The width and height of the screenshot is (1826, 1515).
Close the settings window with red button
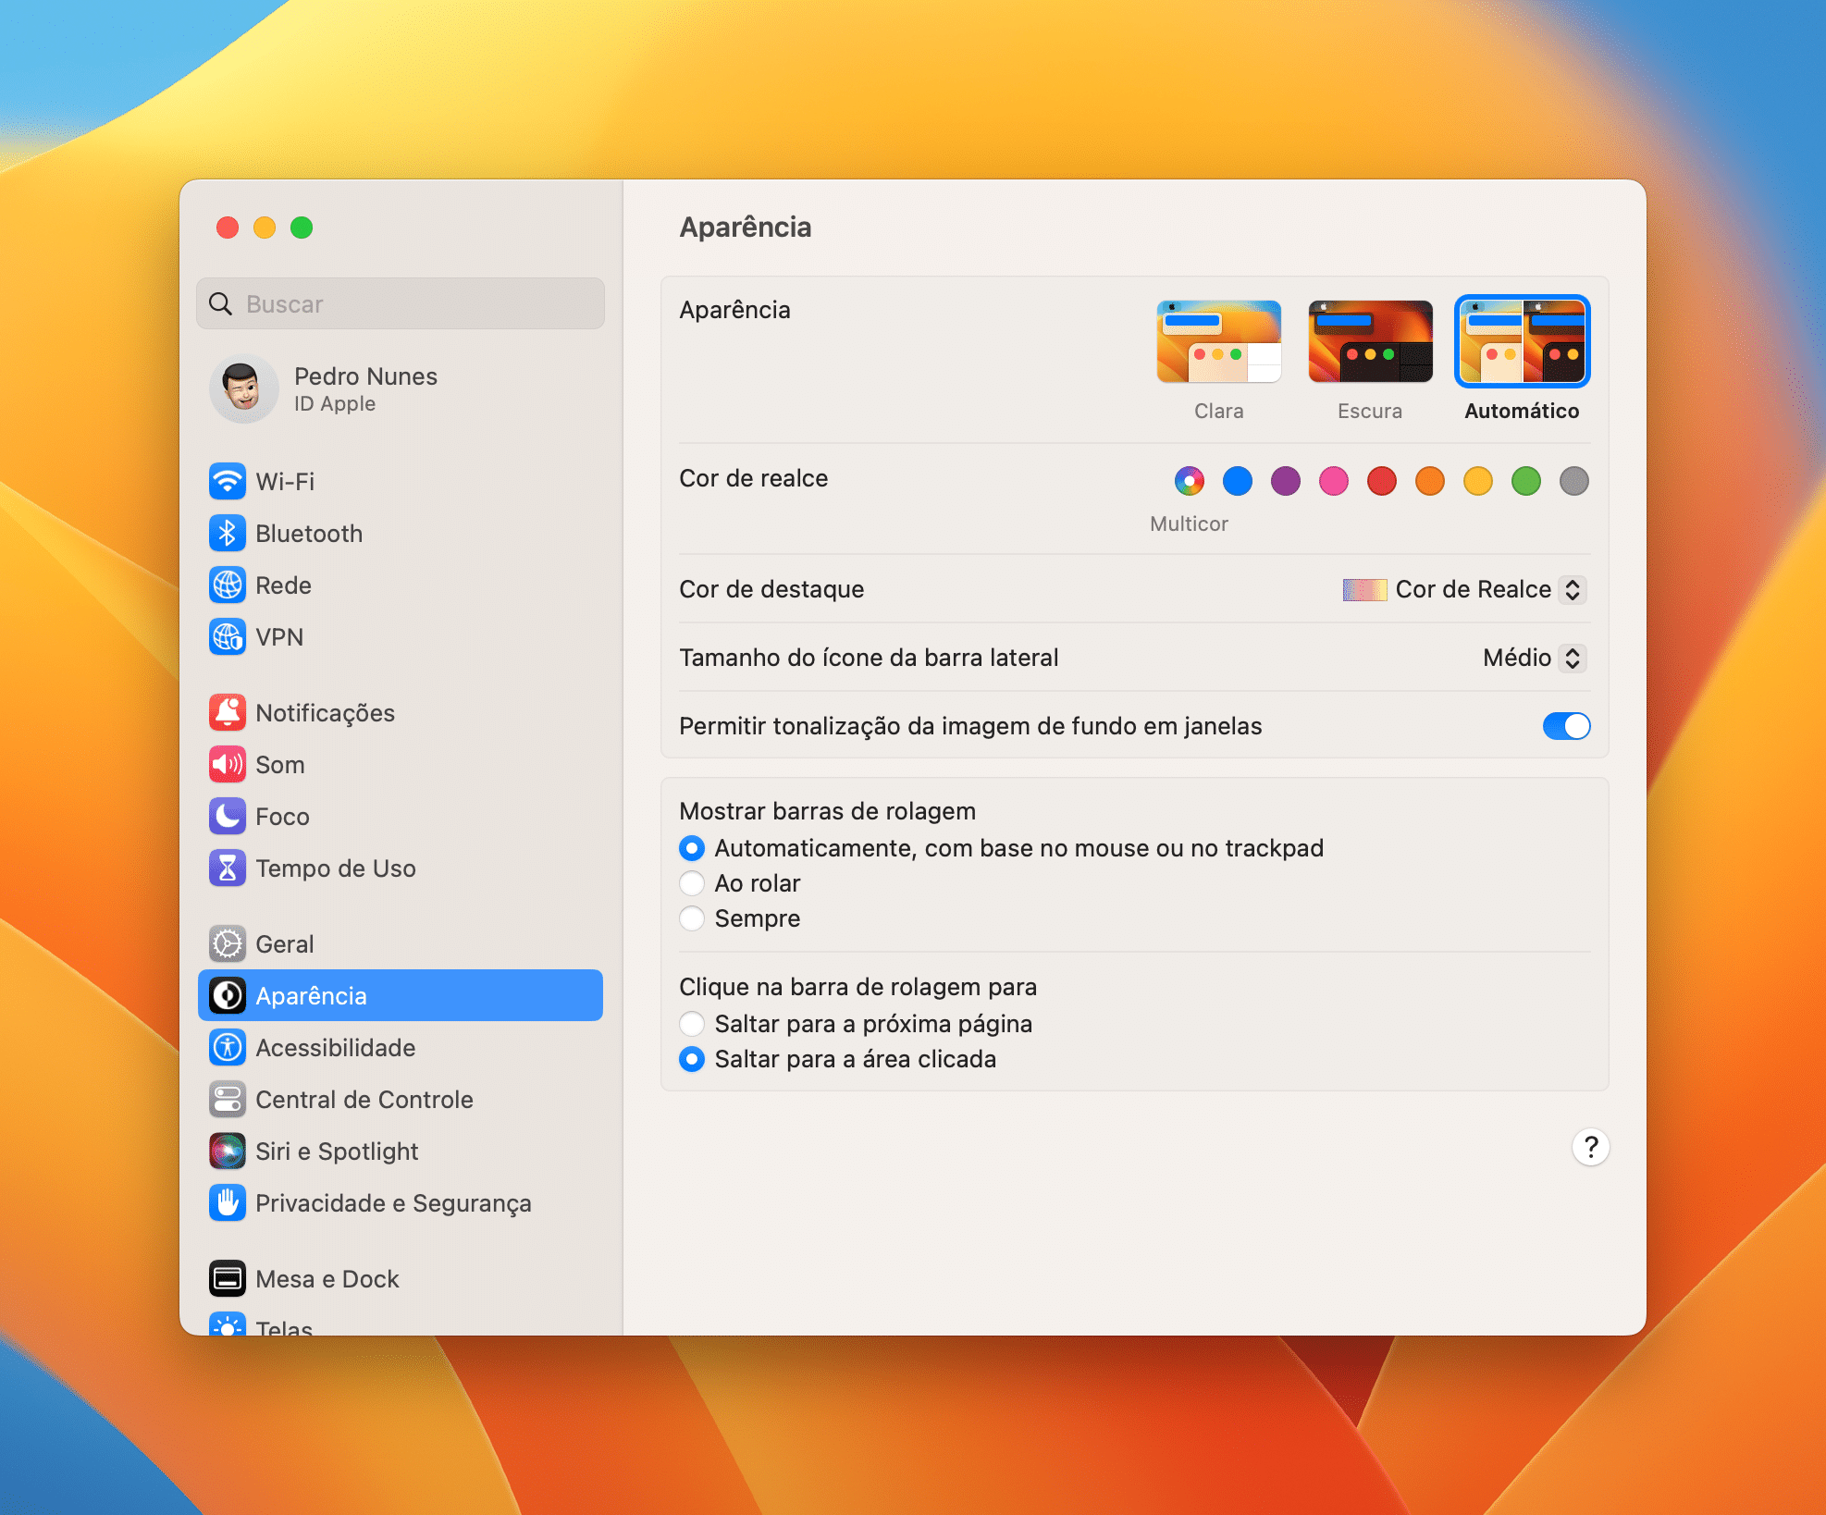coord(228,228)
